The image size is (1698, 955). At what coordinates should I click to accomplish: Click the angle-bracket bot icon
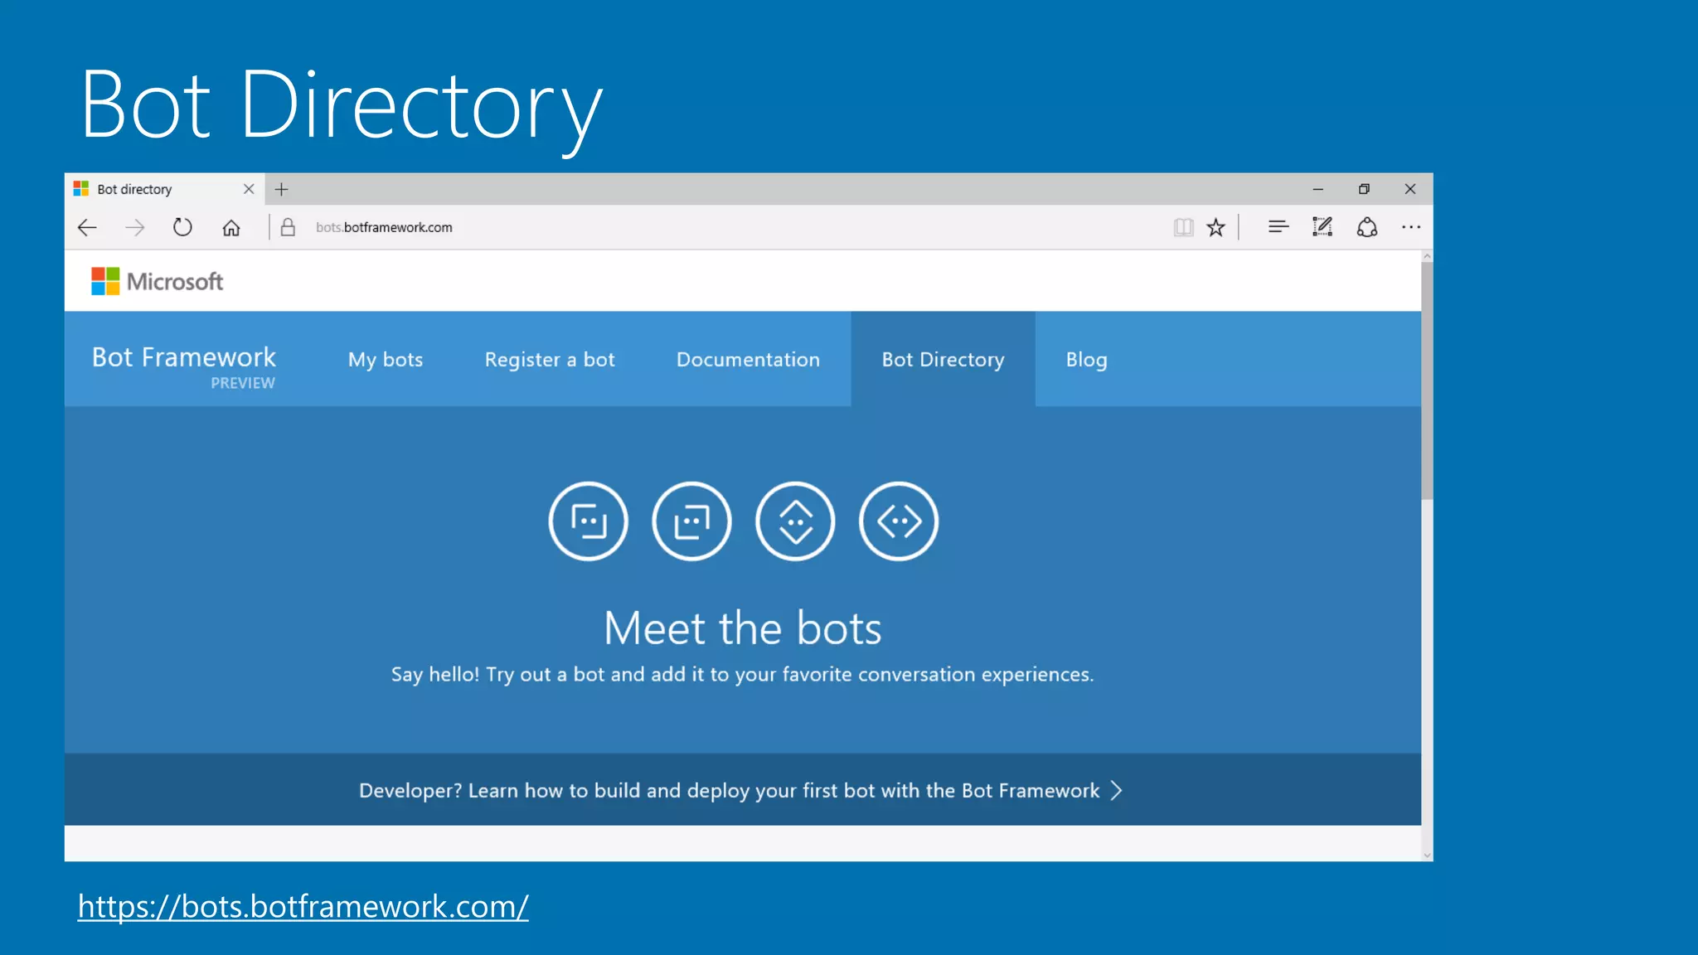(x=899, y=521)
